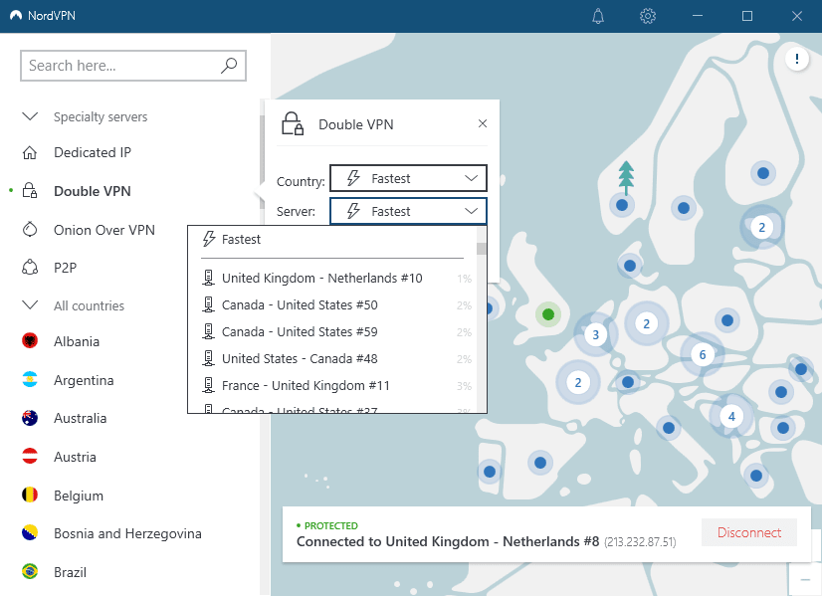Click the Austria flag icon
This screenshot has height=596, width=822.
[30, 457]
